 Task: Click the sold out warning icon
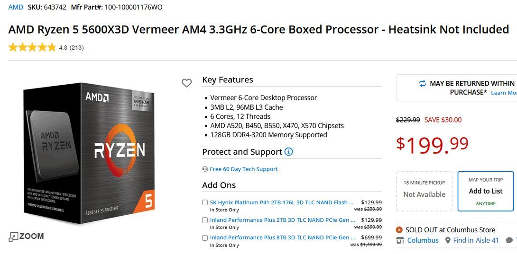399,230
